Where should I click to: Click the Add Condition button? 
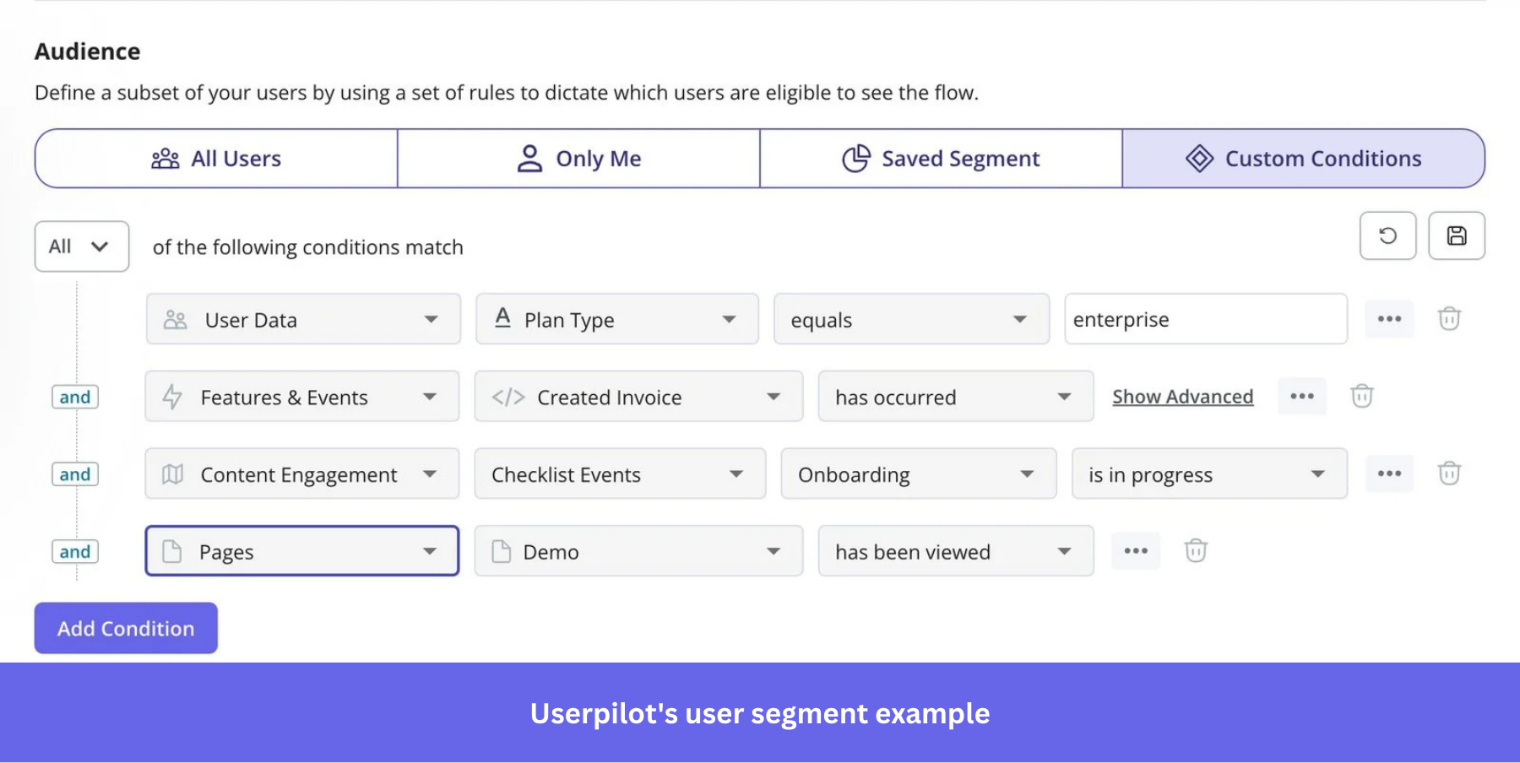tap(125, 628)
